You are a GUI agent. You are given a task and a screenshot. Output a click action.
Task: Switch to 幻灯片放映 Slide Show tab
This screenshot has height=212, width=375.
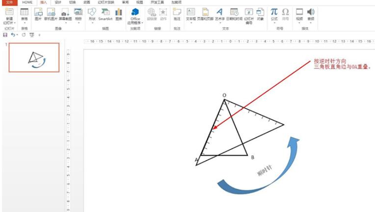pos(106,2)
